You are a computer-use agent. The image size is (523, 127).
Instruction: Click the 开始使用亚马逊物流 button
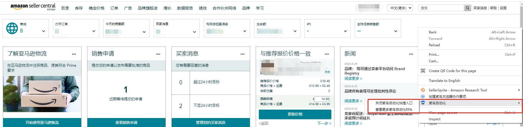[x=42, y=123]
